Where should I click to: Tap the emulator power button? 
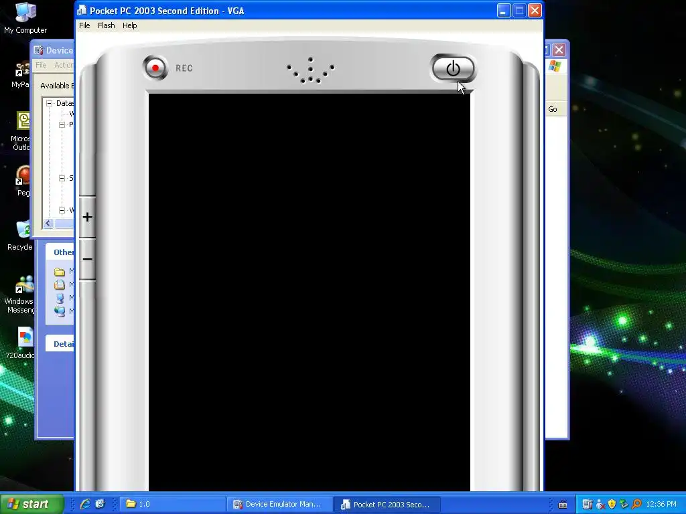click(453, 69)
